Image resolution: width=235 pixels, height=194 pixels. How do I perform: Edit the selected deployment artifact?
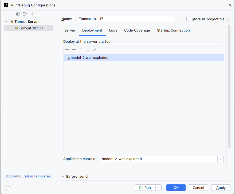[95, 50]
